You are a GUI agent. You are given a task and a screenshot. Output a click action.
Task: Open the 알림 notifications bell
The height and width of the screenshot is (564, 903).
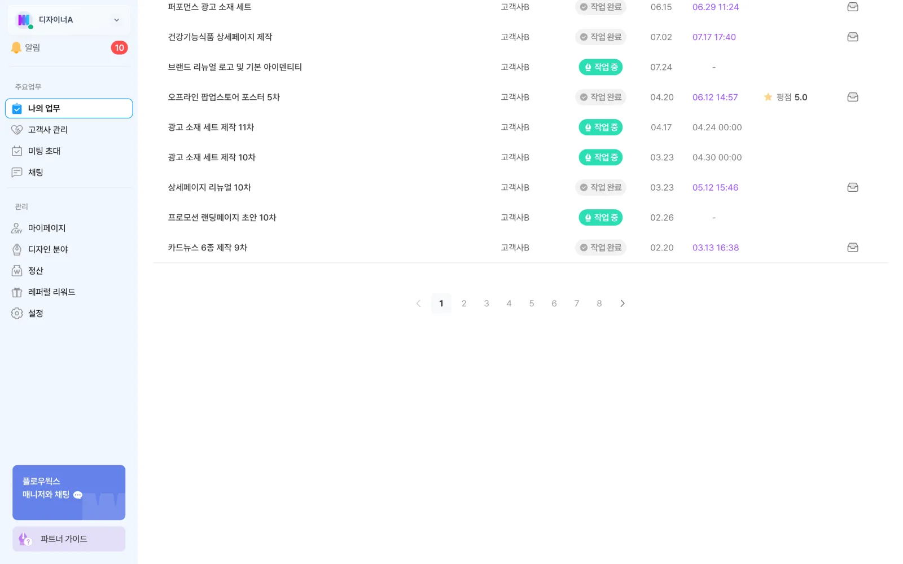tap(16, 48)
